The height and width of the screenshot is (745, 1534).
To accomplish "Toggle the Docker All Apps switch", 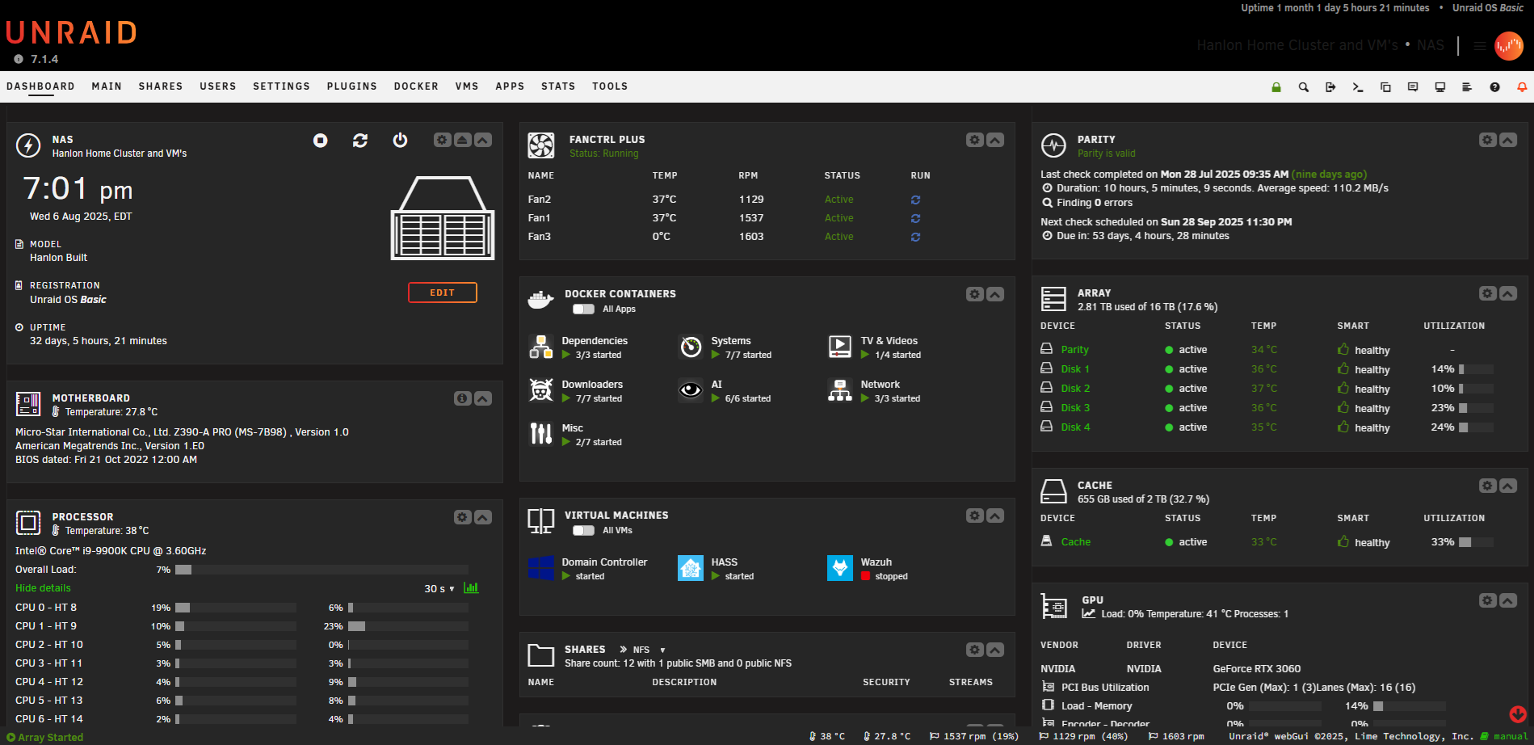I will (x=583, y=309).
